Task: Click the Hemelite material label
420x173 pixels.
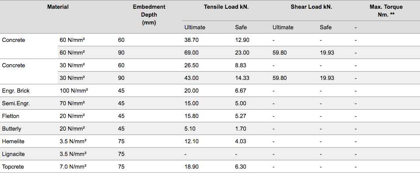Action: (x=13, y=142)
